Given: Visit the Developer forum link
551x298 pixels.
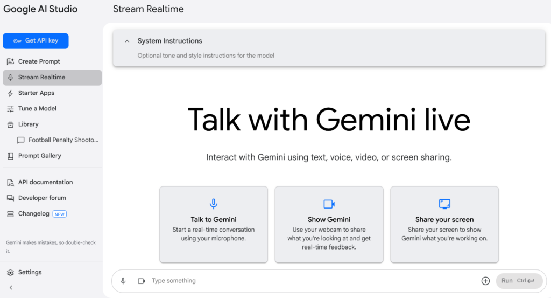Looking at the screenshot, I should pos(52,198).
